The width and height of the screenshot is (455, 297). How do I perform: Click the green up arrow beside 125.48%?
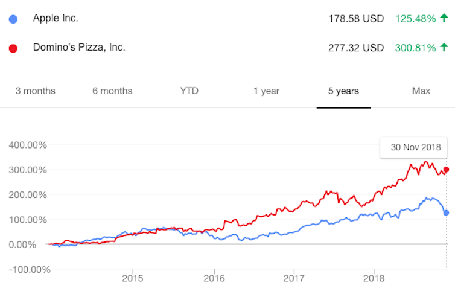point(444,18)
